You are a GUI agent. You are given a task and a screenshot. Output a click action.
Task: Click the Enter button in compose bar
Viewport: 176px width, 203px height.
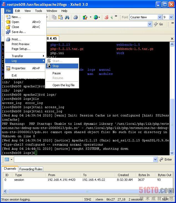pos(166,159)
